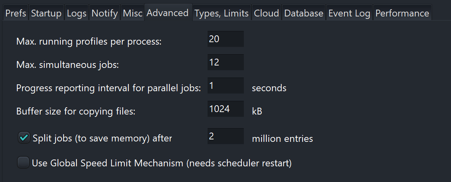The width and height of the screenshot is (451, 182).
Task: Click the progress reporting interval seconds field
Action: click(x=225, y=86)
